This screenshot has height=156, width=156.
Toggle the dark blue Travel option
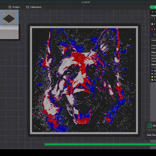pyautogui.click(x=152, y=68)
